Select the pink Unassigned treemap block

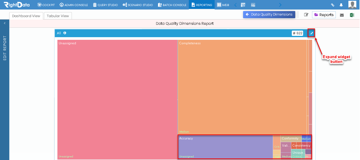point(117,100)
